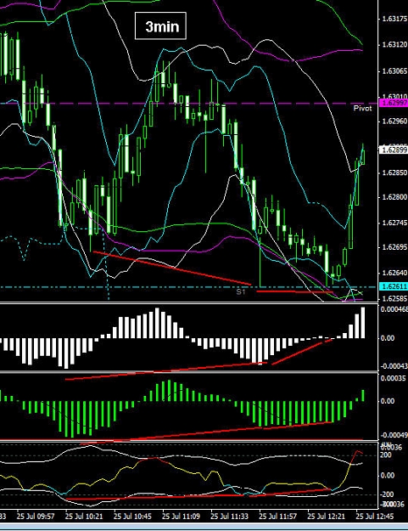Click the -0.00049 green histogram scale value
This screenshot has height=531, width=408.
[394, 435]
